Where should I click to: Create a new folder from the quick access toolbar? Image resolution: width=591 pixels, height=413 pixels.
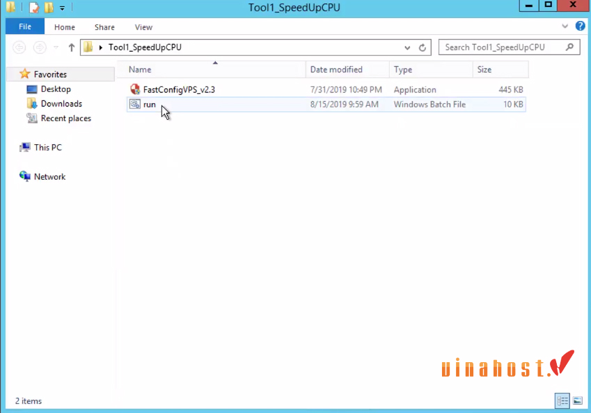pyautogui.click(x=47, y=7)
